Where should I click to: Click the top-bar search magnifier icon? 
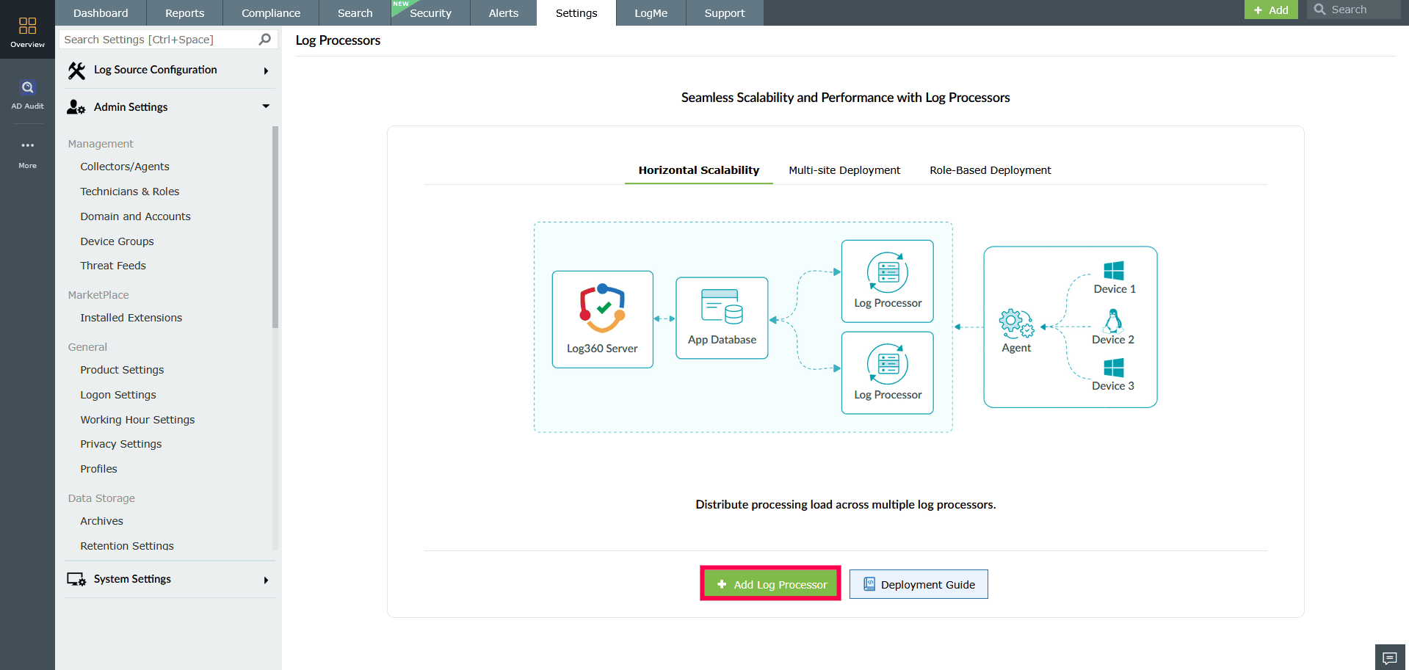coord(1319,10)
